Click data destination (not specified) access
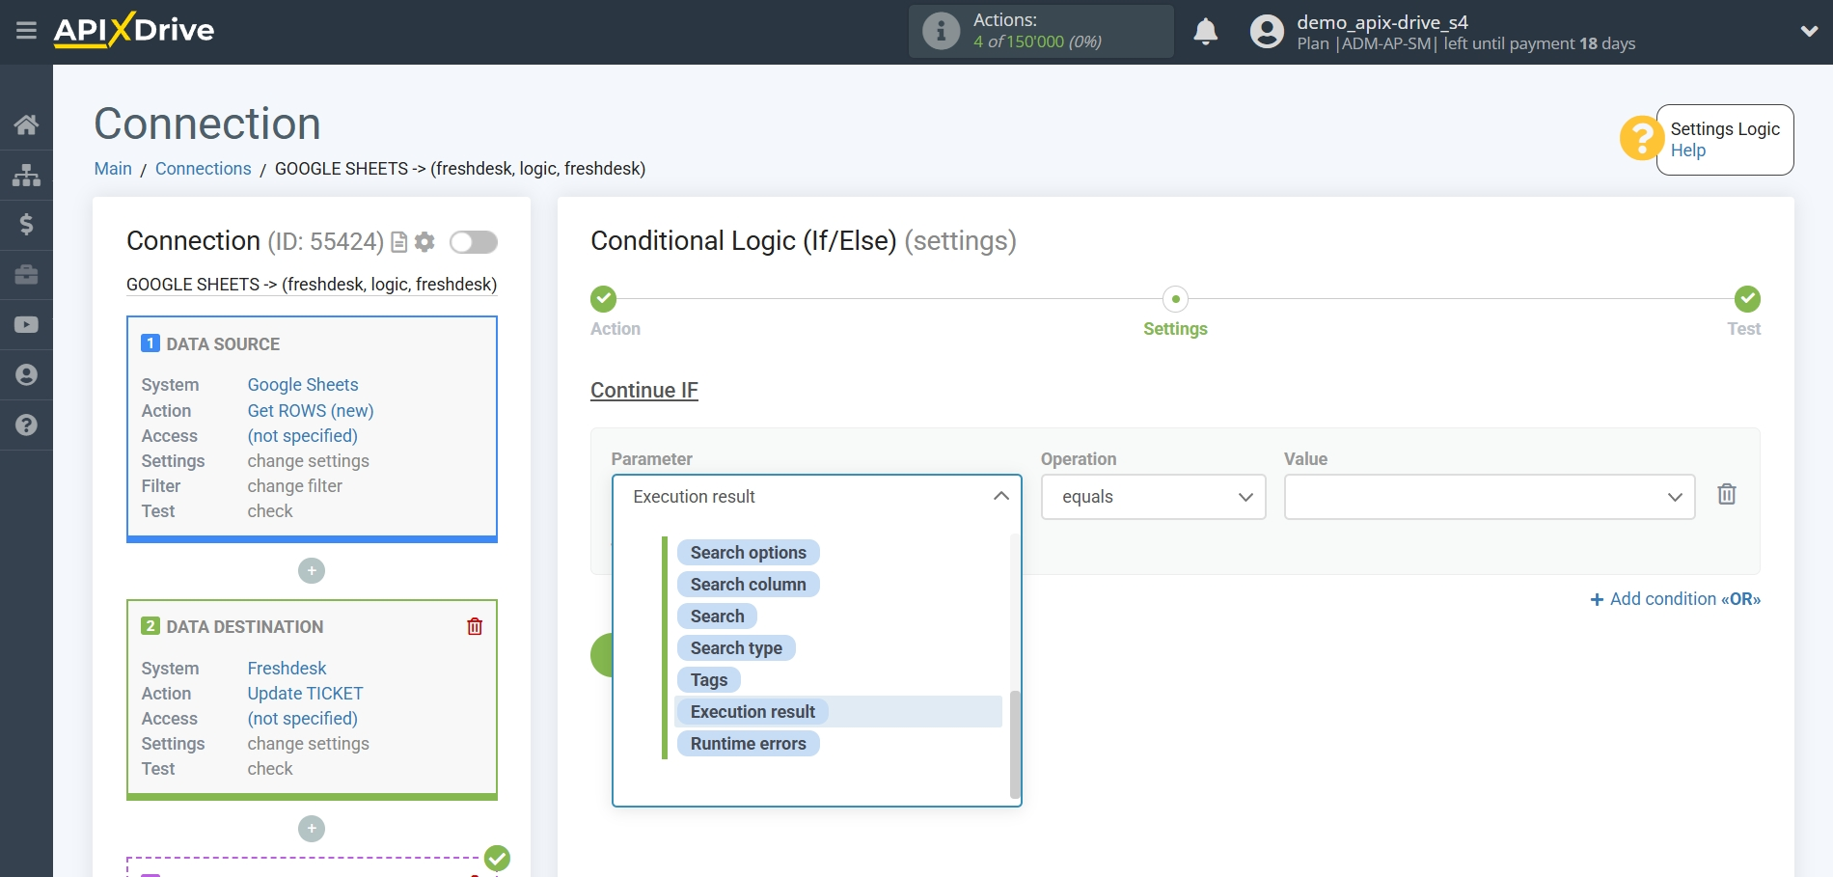Viewport: 1833px width, 877px height. point(303,719)
